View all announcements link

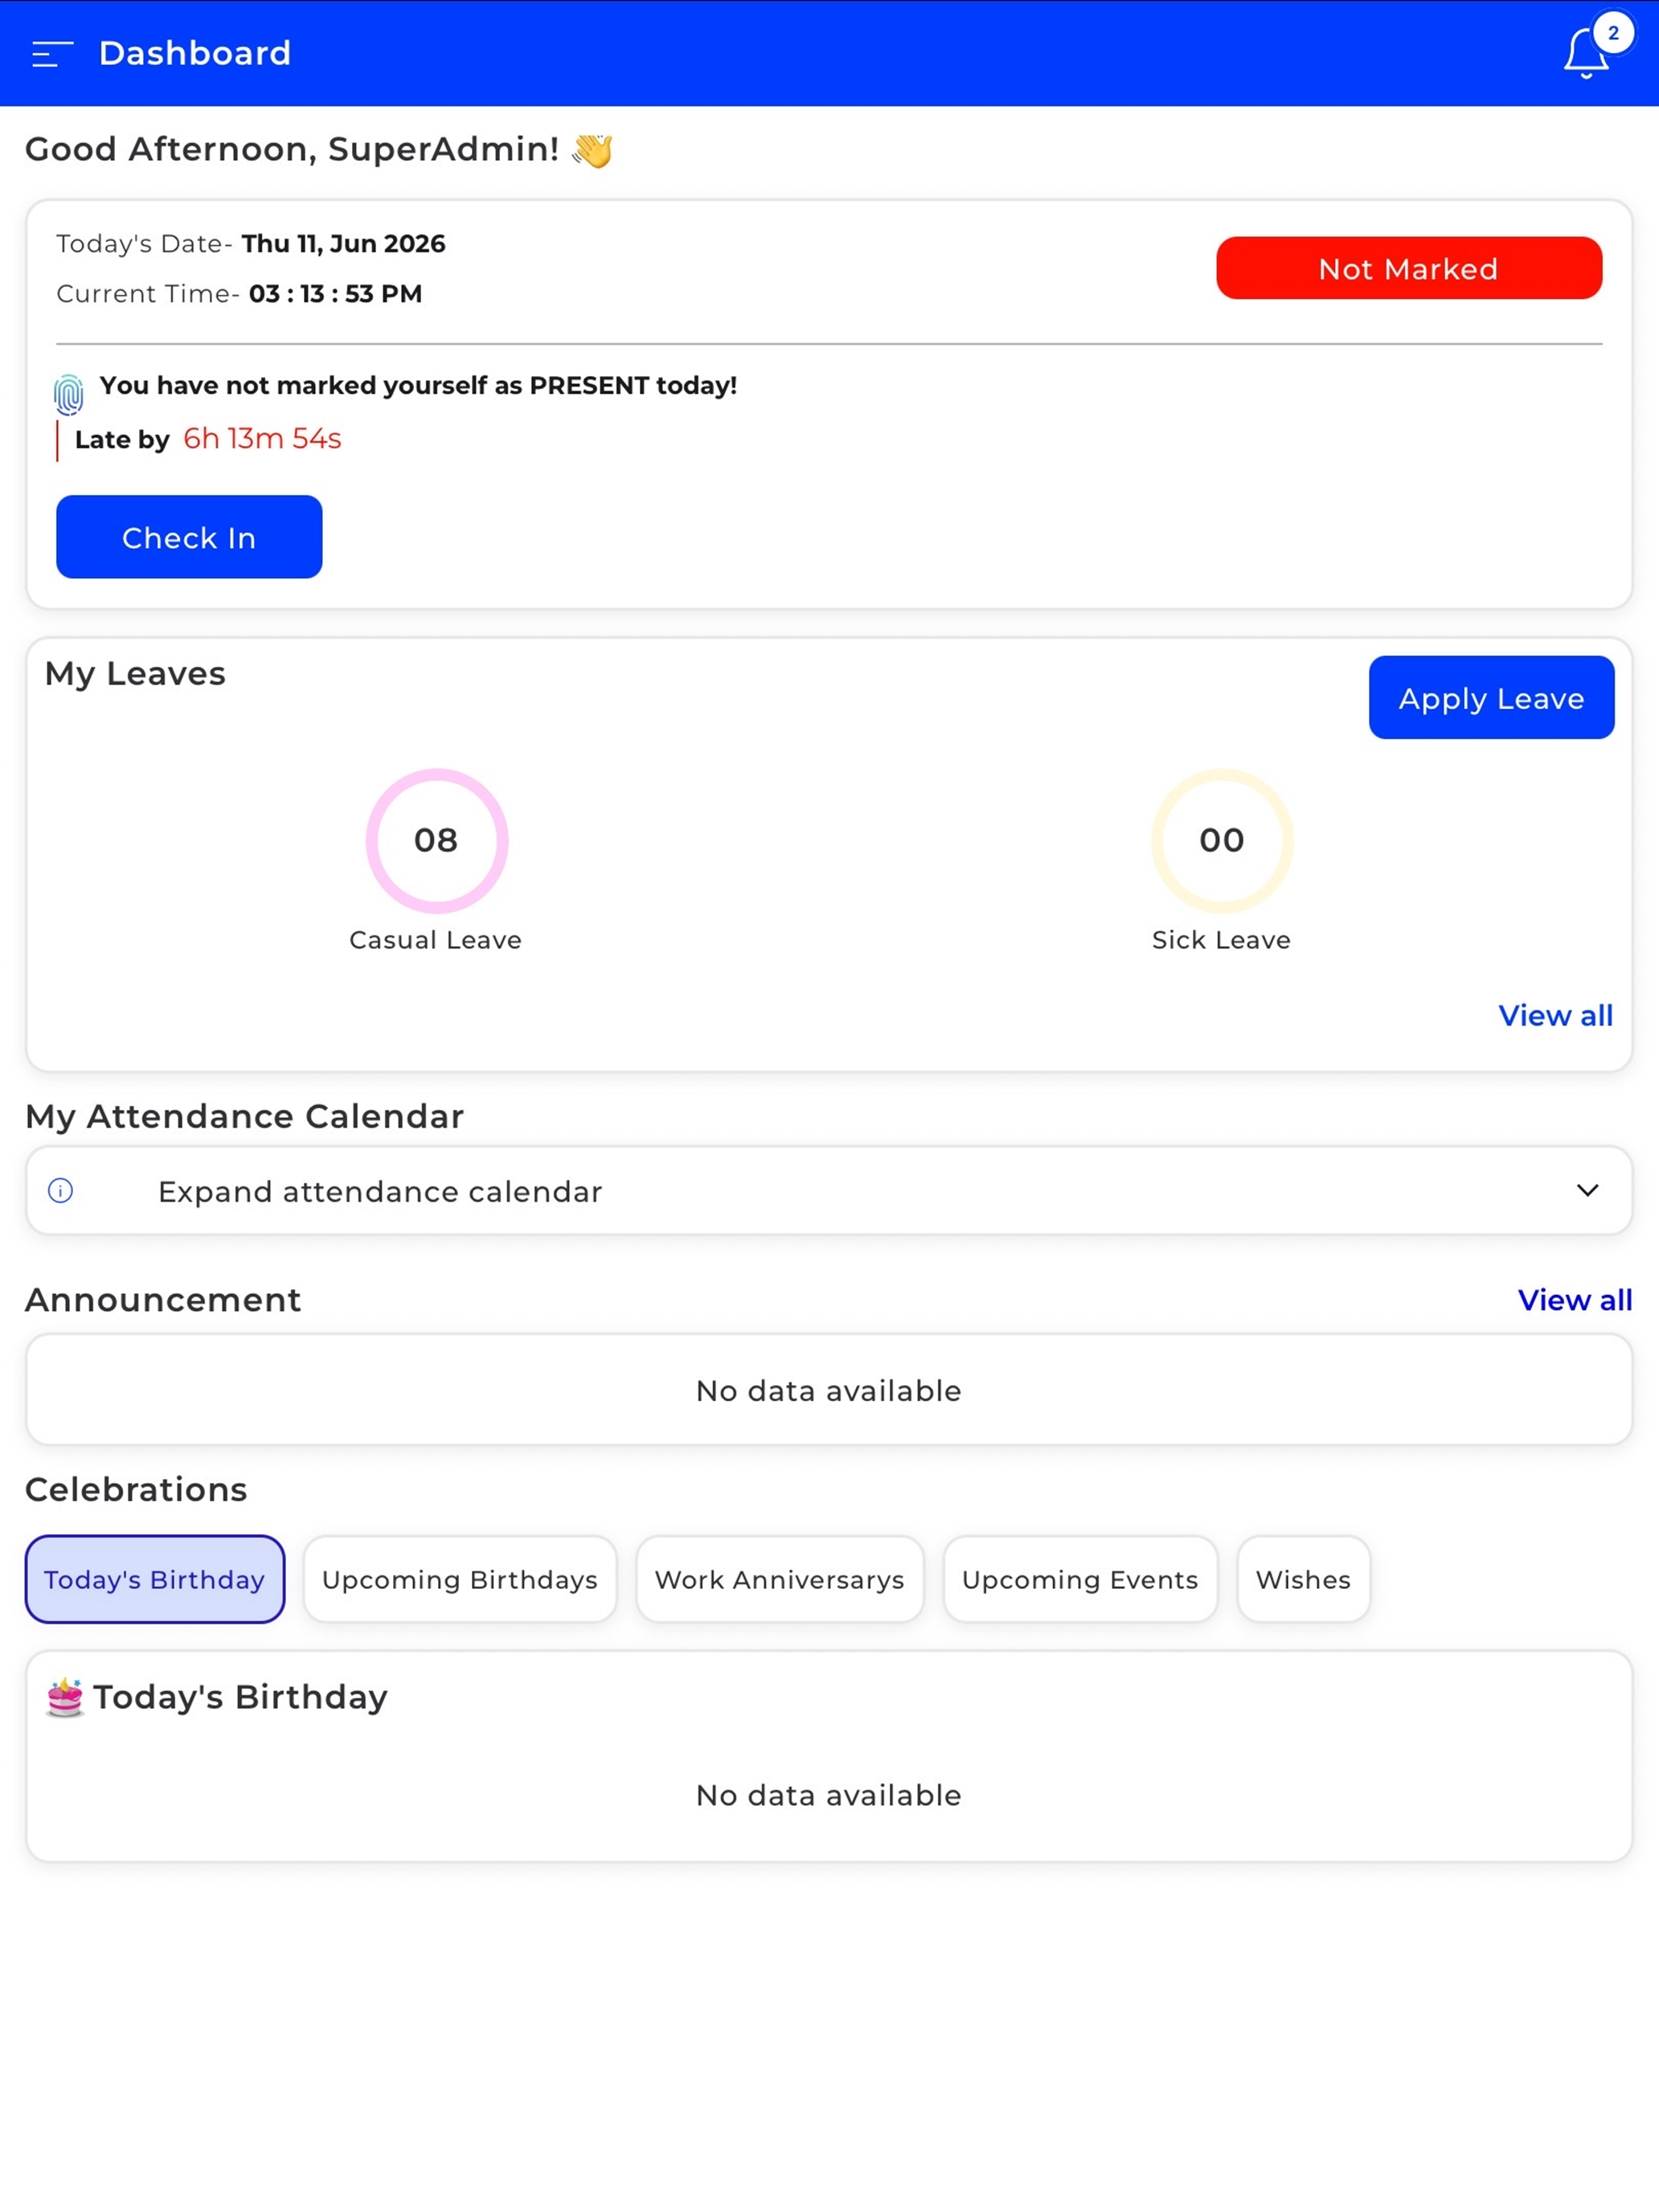[x=1575, y=1299]
